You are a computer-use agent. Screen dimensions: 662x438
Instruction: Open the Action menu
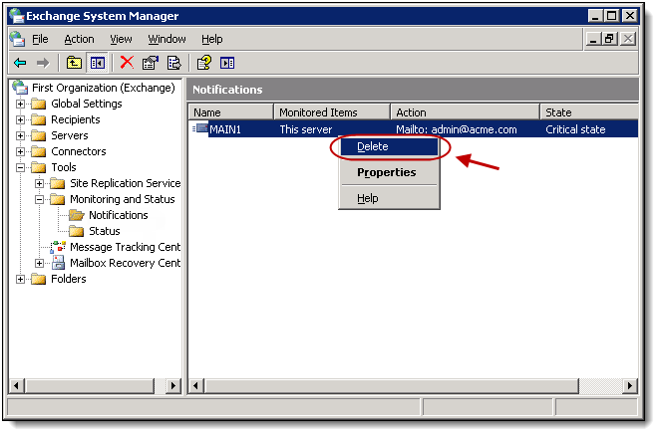click(79, 39)
